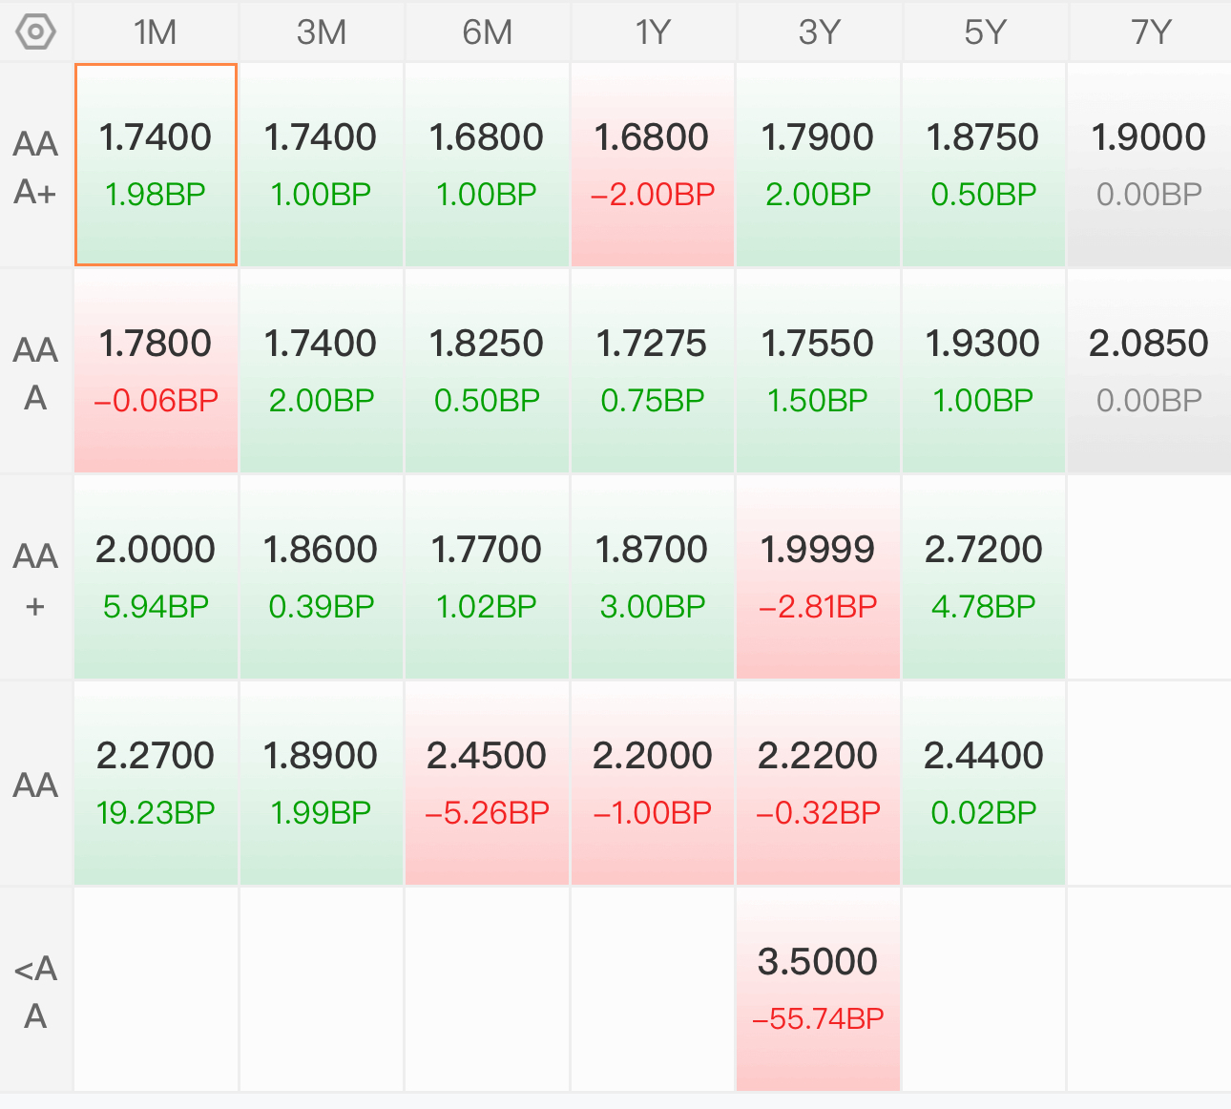Select the 1M column header
The image size is (1231, 1109).
point(156,32)
